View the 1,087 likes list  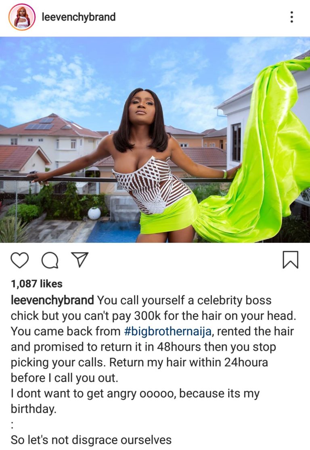pyautogui.click(x=37, y=284)
